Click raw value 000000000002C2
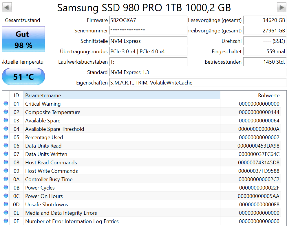 pyautogui.click(x=259, y=180)
